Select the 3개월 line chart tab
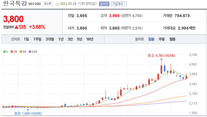The width and height of the screenshot is (207, 117). (x=50, y=39)
